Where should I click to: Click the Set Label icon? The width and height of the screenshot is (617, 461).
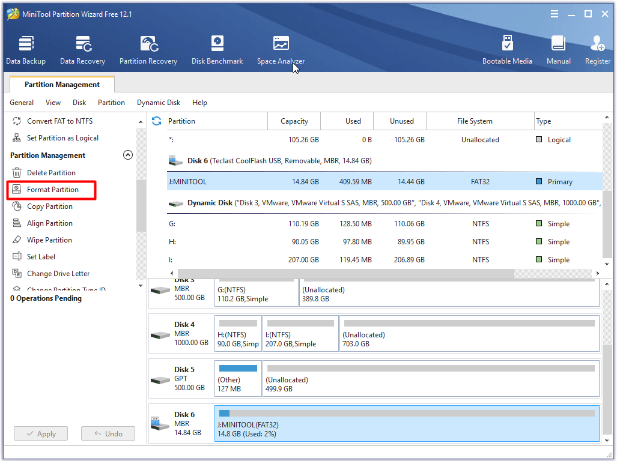click(x=17, y=257)
